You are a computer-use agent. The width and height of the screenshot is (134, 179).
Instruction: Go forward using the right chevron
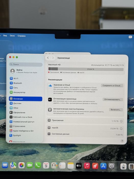pyautogui.click(x=53, y=58)
